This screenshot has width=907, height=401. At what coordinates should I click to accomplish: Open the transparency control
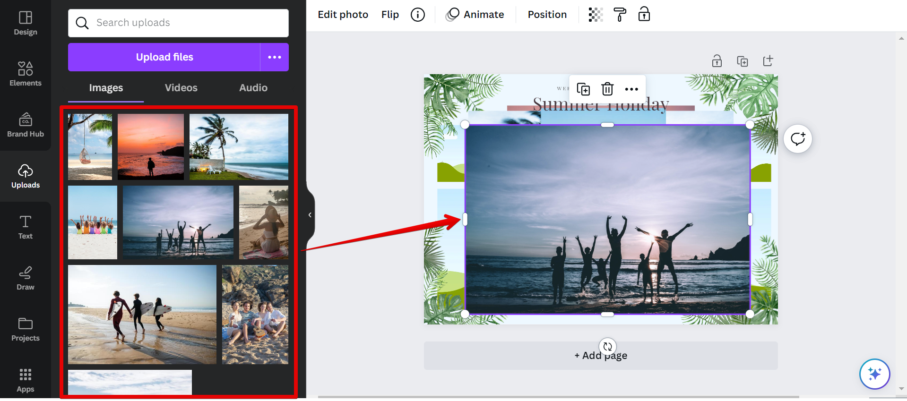click(596, 15)
